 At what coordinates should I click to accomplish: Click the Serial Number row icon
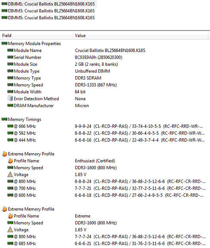point(10,57)
